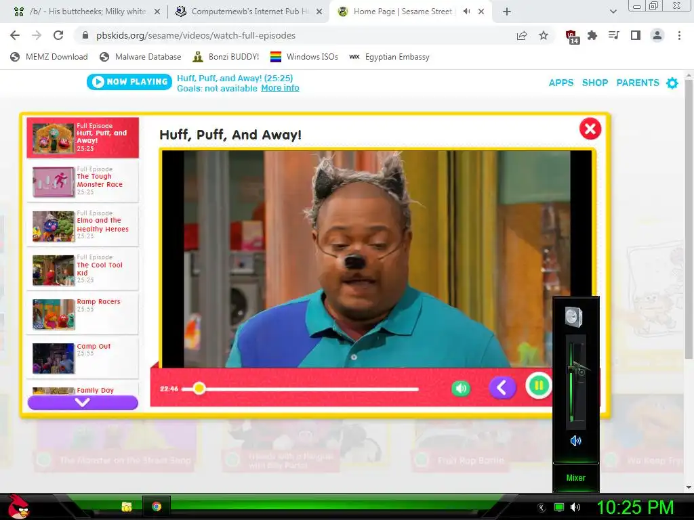Open the PARENTS menu item
Screen dimensions: 694x520
point(638,83)
